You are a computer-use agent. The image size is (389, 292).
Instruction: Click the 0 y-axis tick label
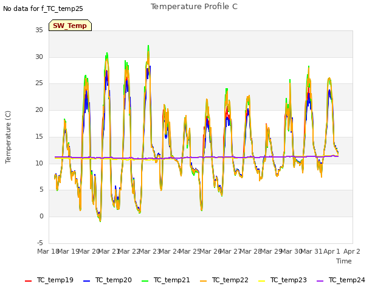point(41,217)
